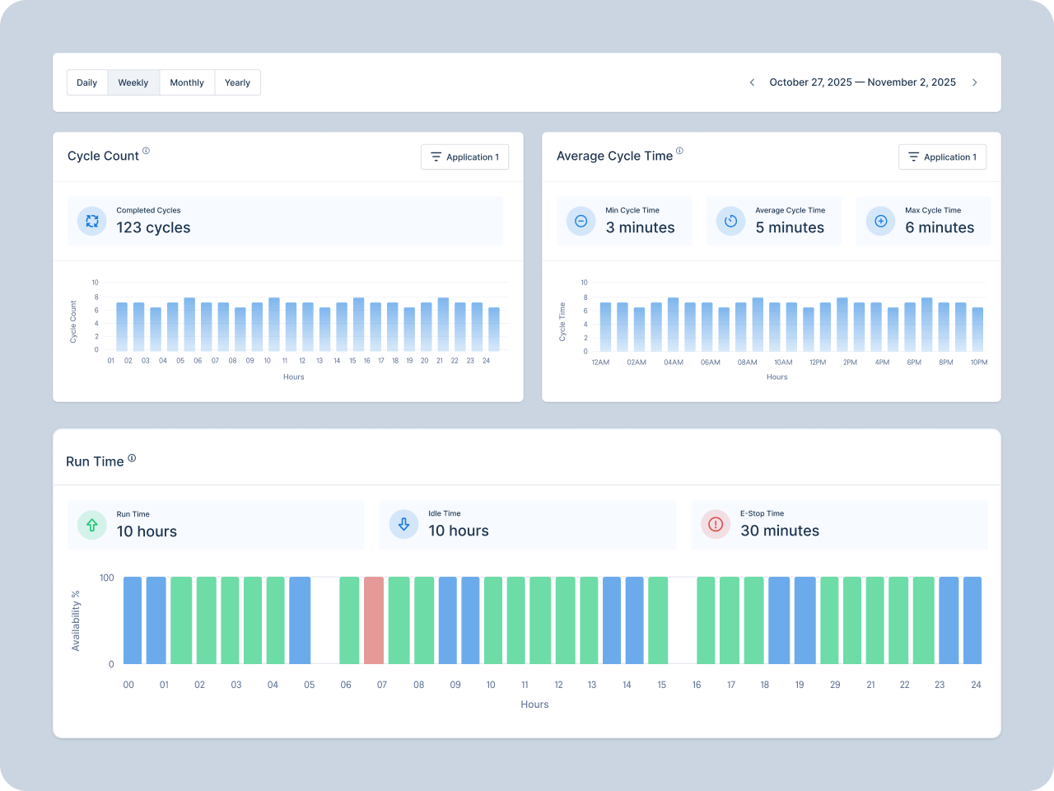Screen dimensions: 1054x791
Task: Click the Average Cycle Time clock icon
Action: pyautogui.click(x=730, y=221)
